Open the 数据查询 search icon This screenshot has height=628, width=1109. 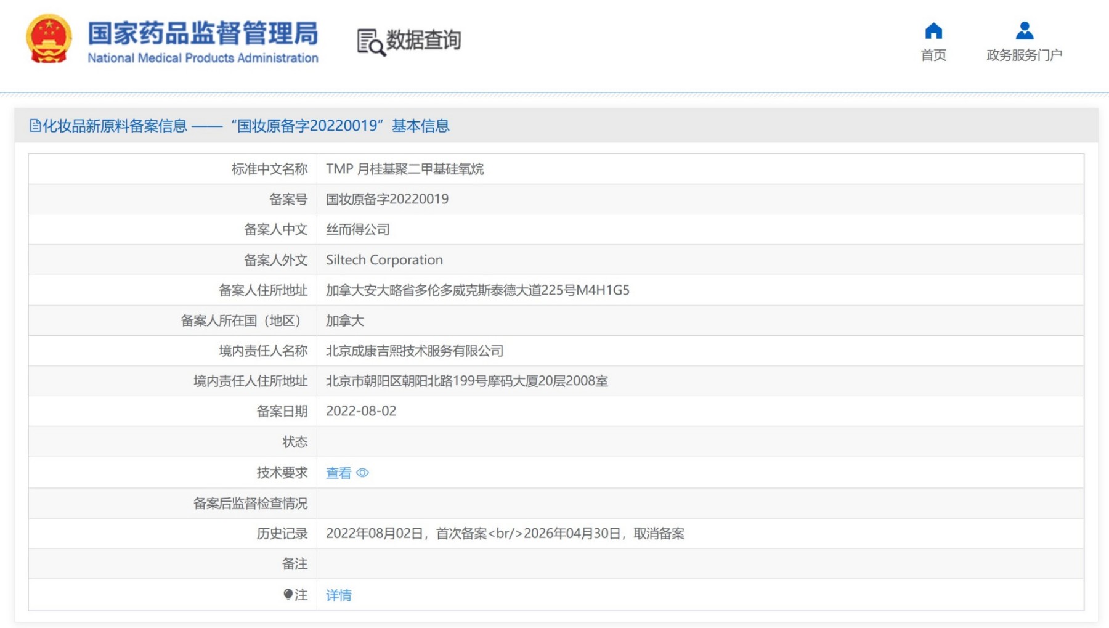(x=371, y=42)
